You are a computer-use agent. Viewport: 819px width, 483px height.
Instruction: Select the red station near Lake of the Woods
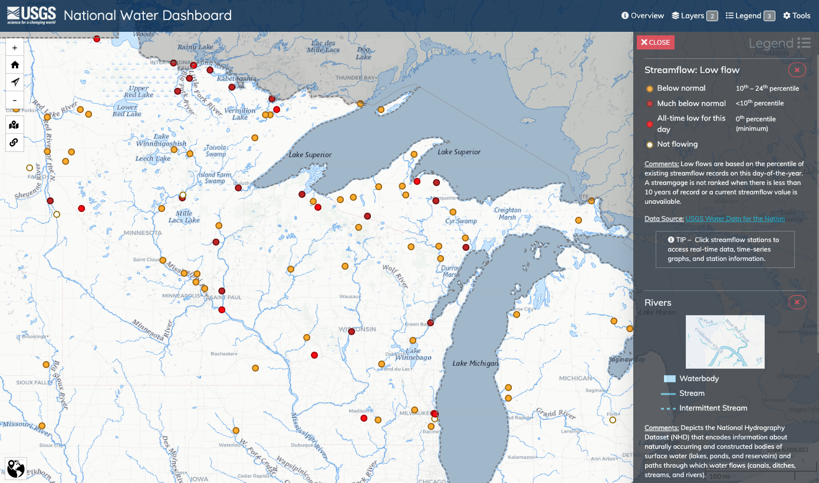(97, 38)
